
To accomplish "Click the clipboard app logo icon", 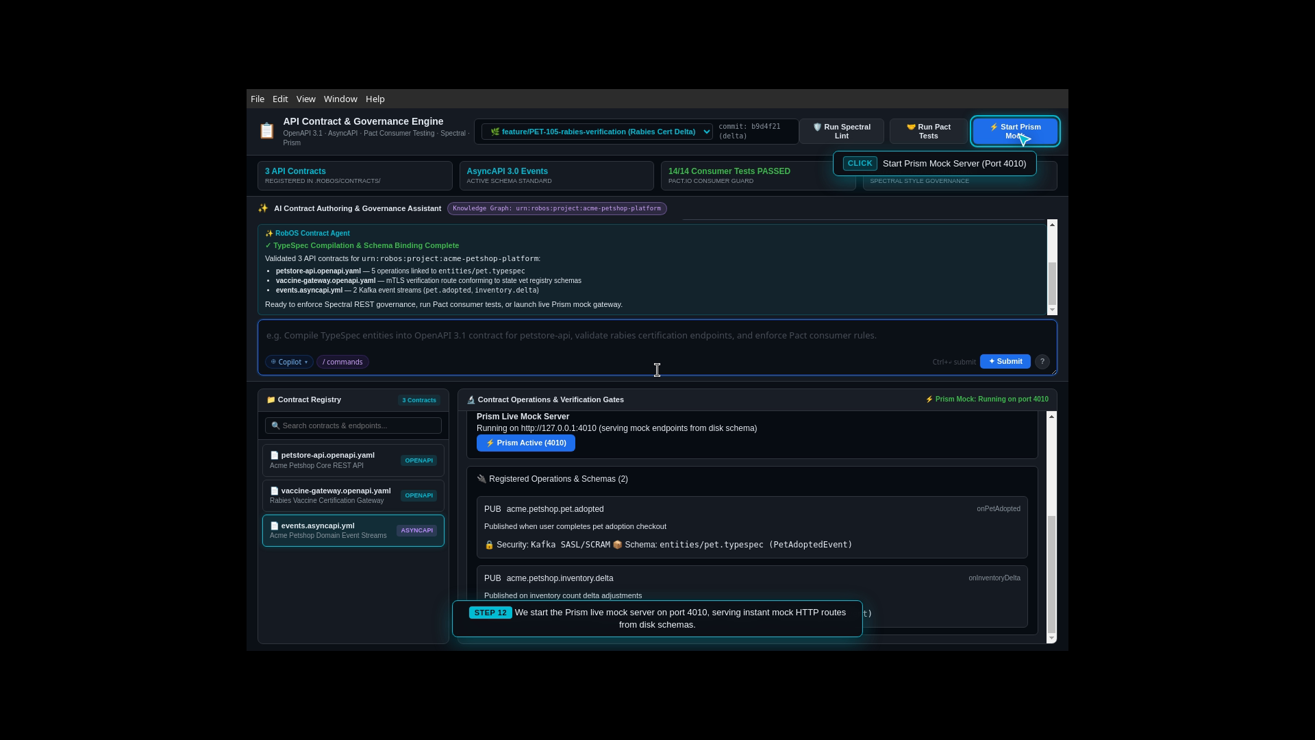I will pyautogui.click(x=267, y=131).
